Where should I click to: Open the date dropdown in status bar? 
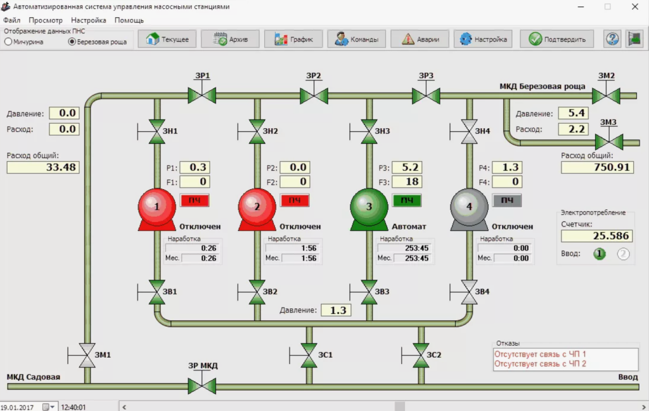[49, 407]
